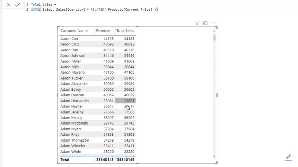Click Total Sales value 47105 for Aaron Moreno

(129, 72)
